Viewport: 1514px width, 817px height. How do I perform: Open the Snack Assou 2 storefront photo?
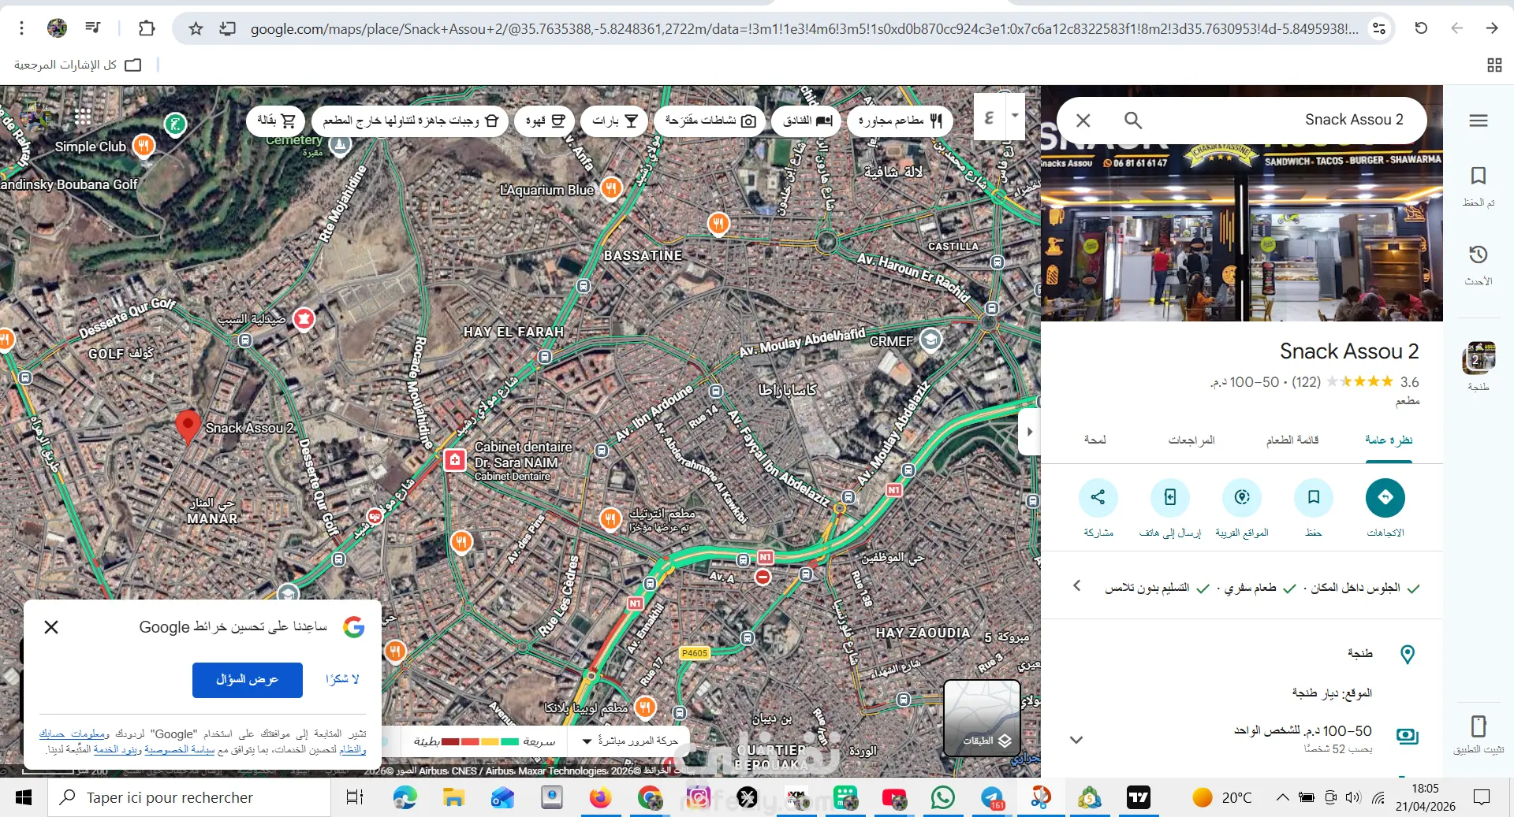point(1242,232)
